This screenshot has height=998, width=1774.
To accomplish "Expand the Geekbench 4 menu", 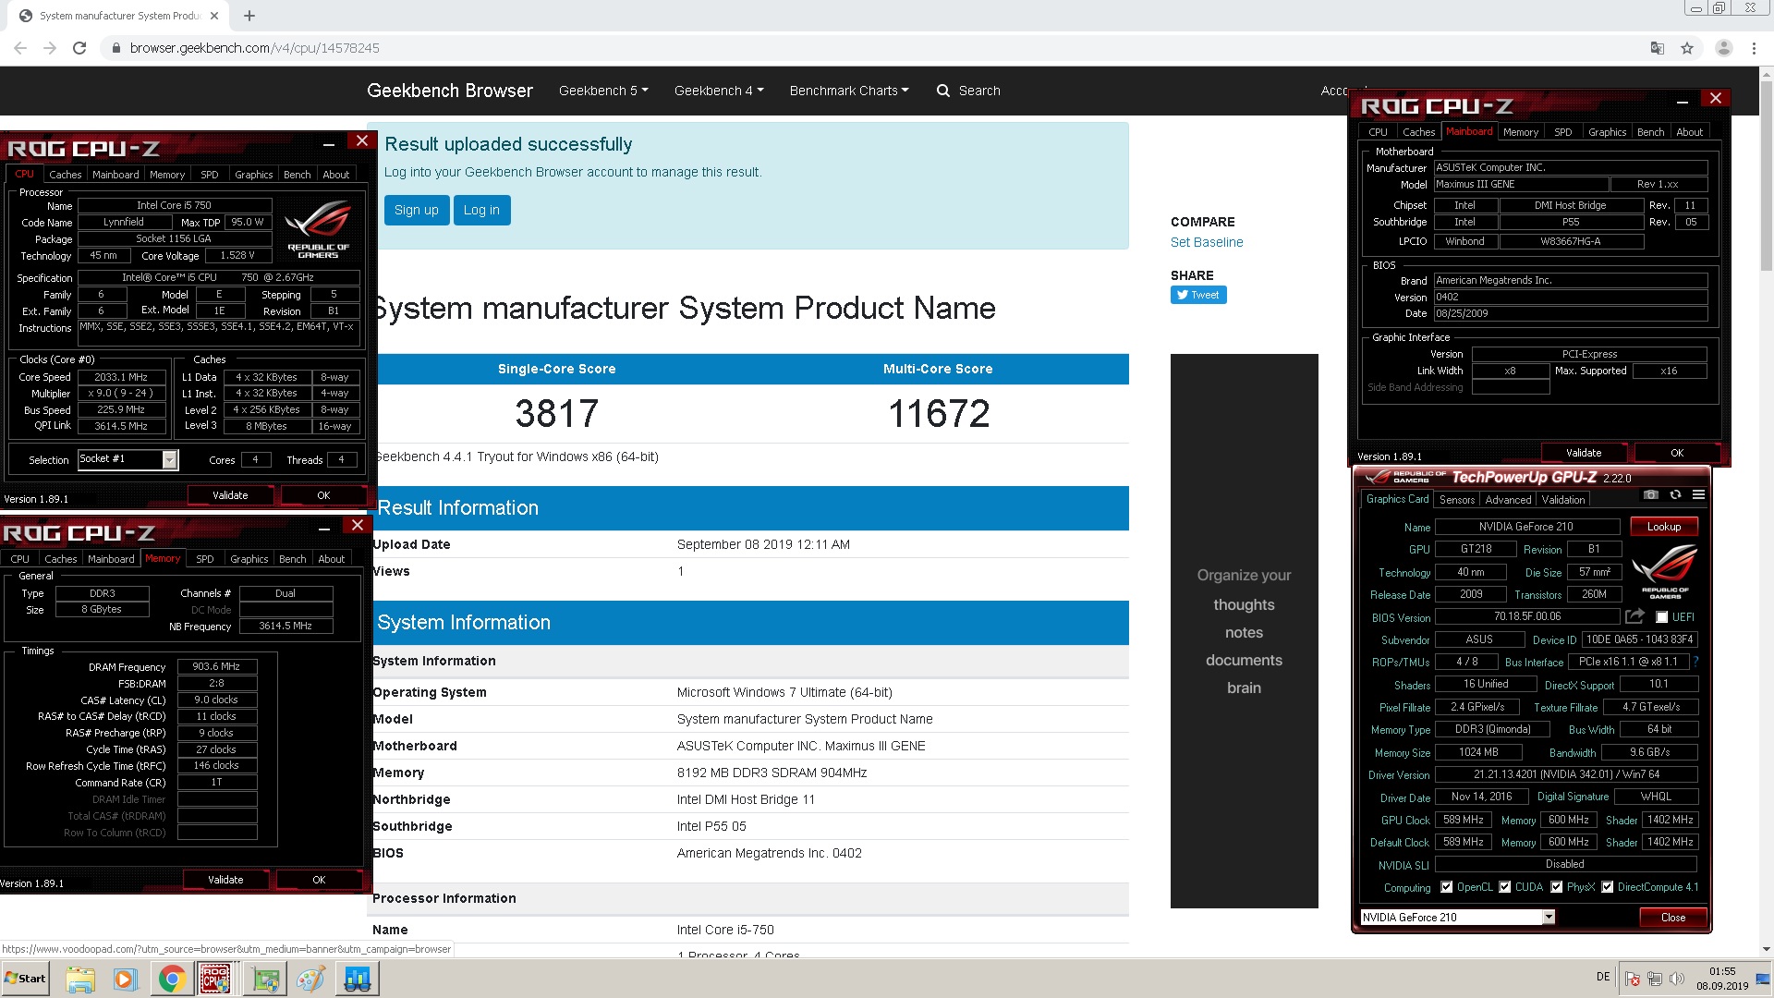I will pyautogui.click(x=719, y=91).
